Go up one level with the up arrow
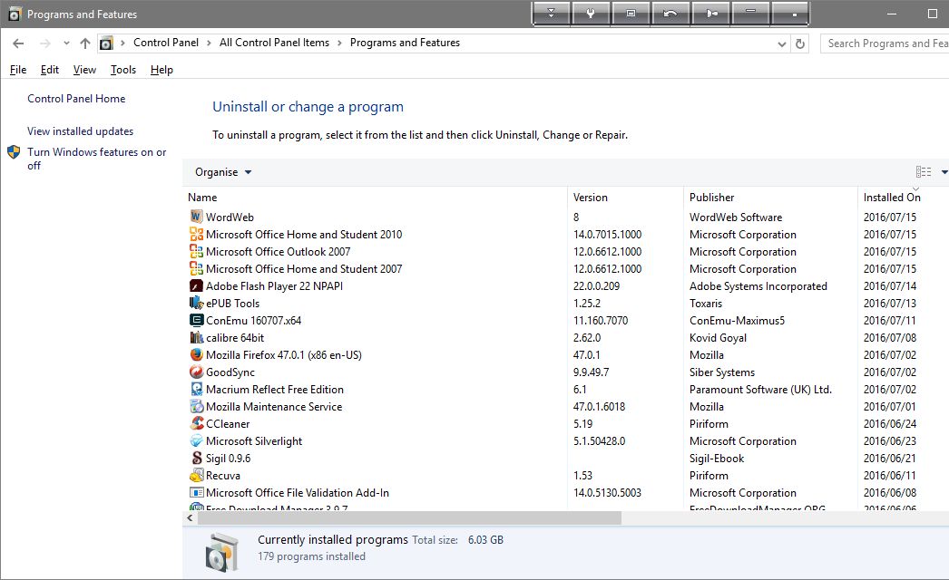The width and height of the screenshot is (949, 580). 84,43
